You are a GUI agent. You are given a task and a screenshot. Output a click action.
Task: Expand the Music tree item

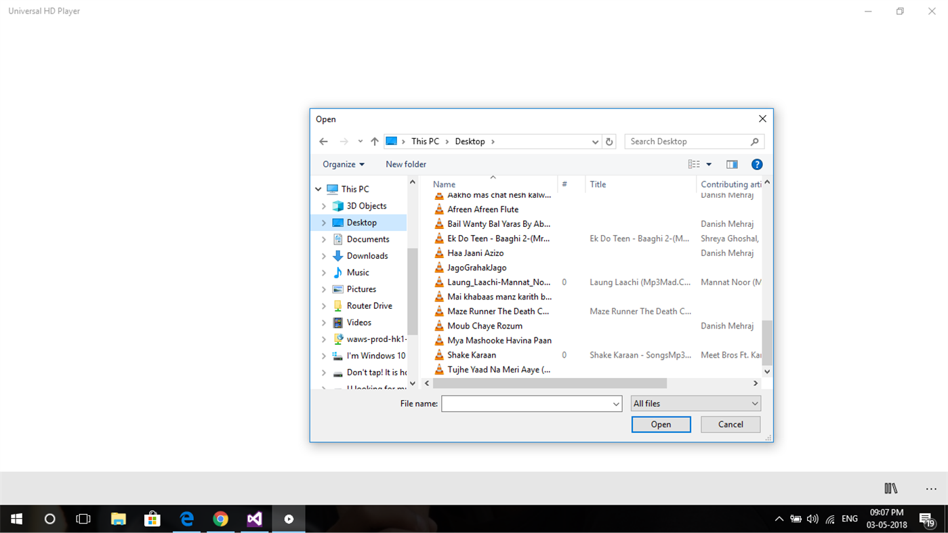324,272
